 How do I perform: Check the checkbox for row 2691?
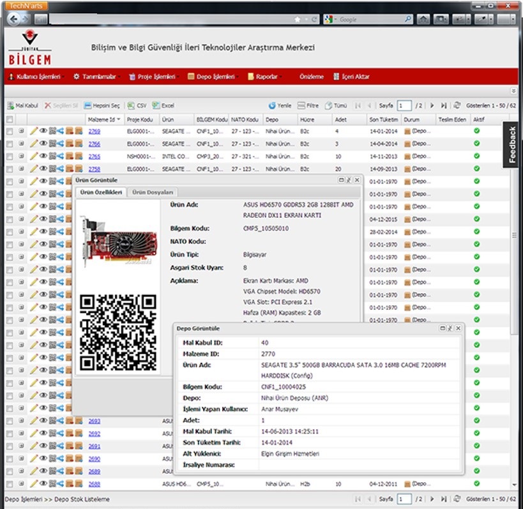[10, 446]
